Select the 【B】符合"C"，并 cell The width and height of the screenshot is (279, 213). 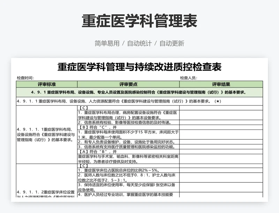point(128,127)
